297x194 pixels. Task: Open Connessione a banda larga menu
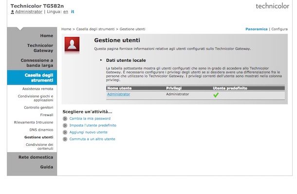click(37, 63)
